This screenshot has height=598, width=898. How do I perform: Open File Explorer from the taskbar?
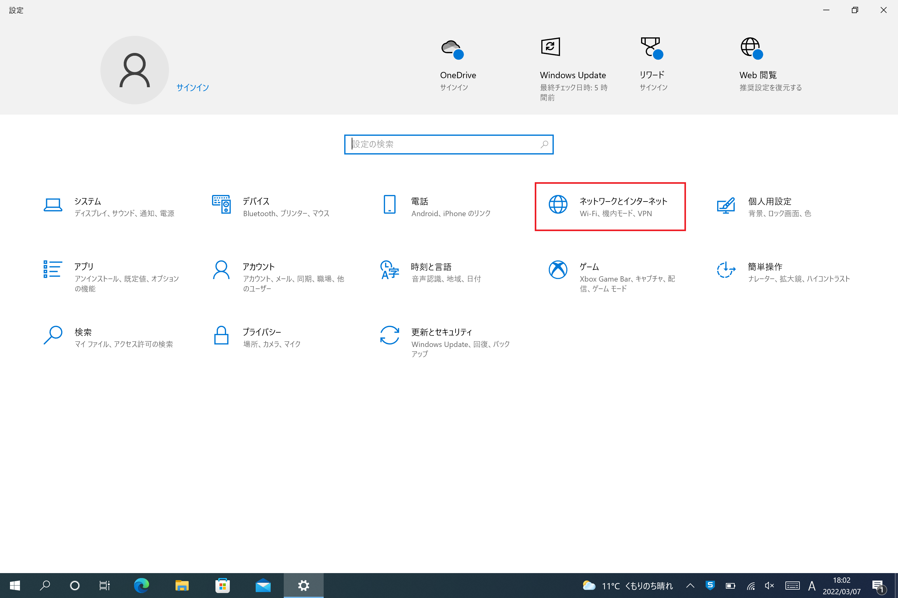click(182, 586)
